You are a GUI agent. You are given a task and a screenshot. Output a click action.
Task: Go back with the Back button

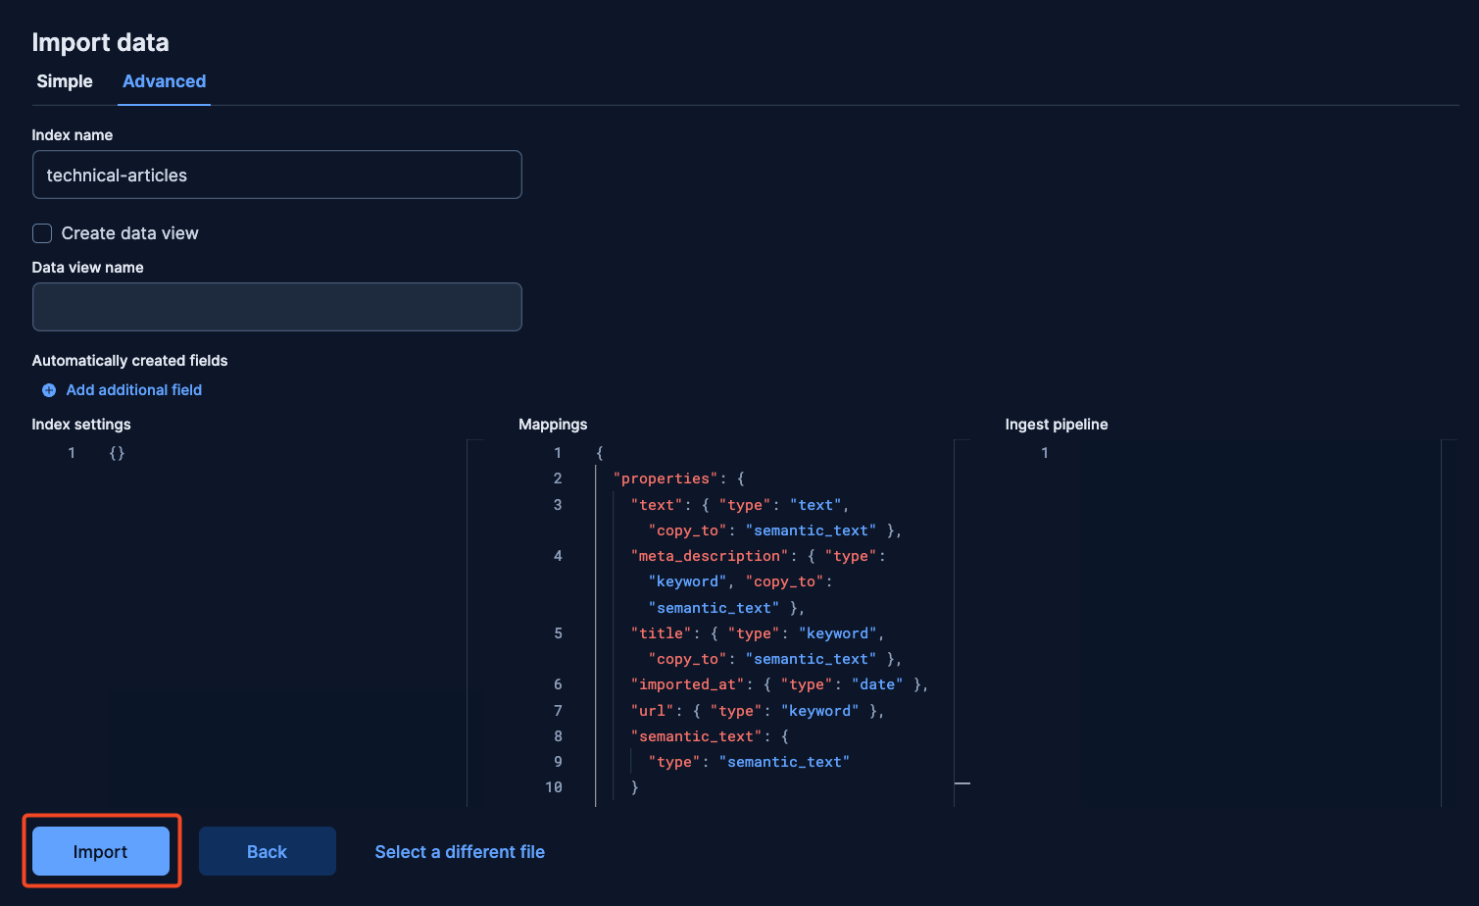(x=267, y=851)
